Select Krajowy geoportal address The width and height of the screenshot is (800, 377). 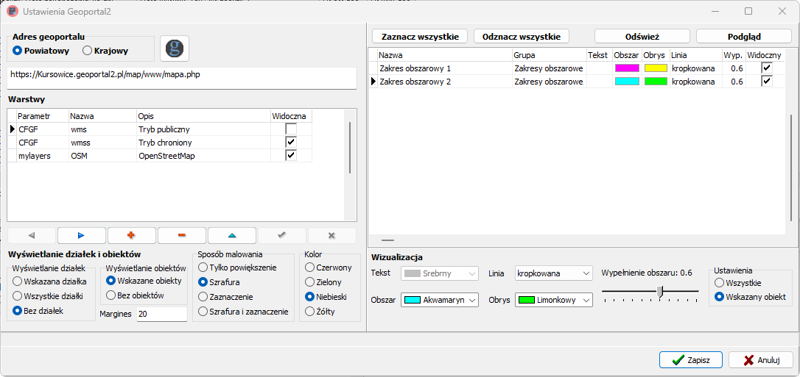[105, 51]
